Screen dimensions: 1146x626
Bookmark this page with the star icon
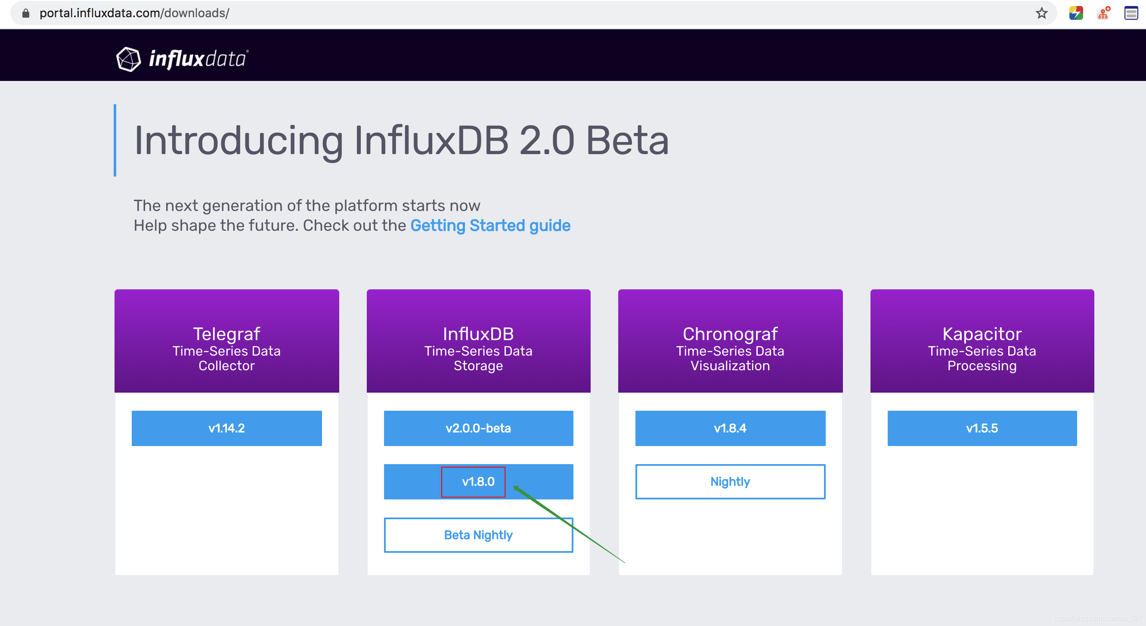pyautogui.click(x=1041, y=13)
